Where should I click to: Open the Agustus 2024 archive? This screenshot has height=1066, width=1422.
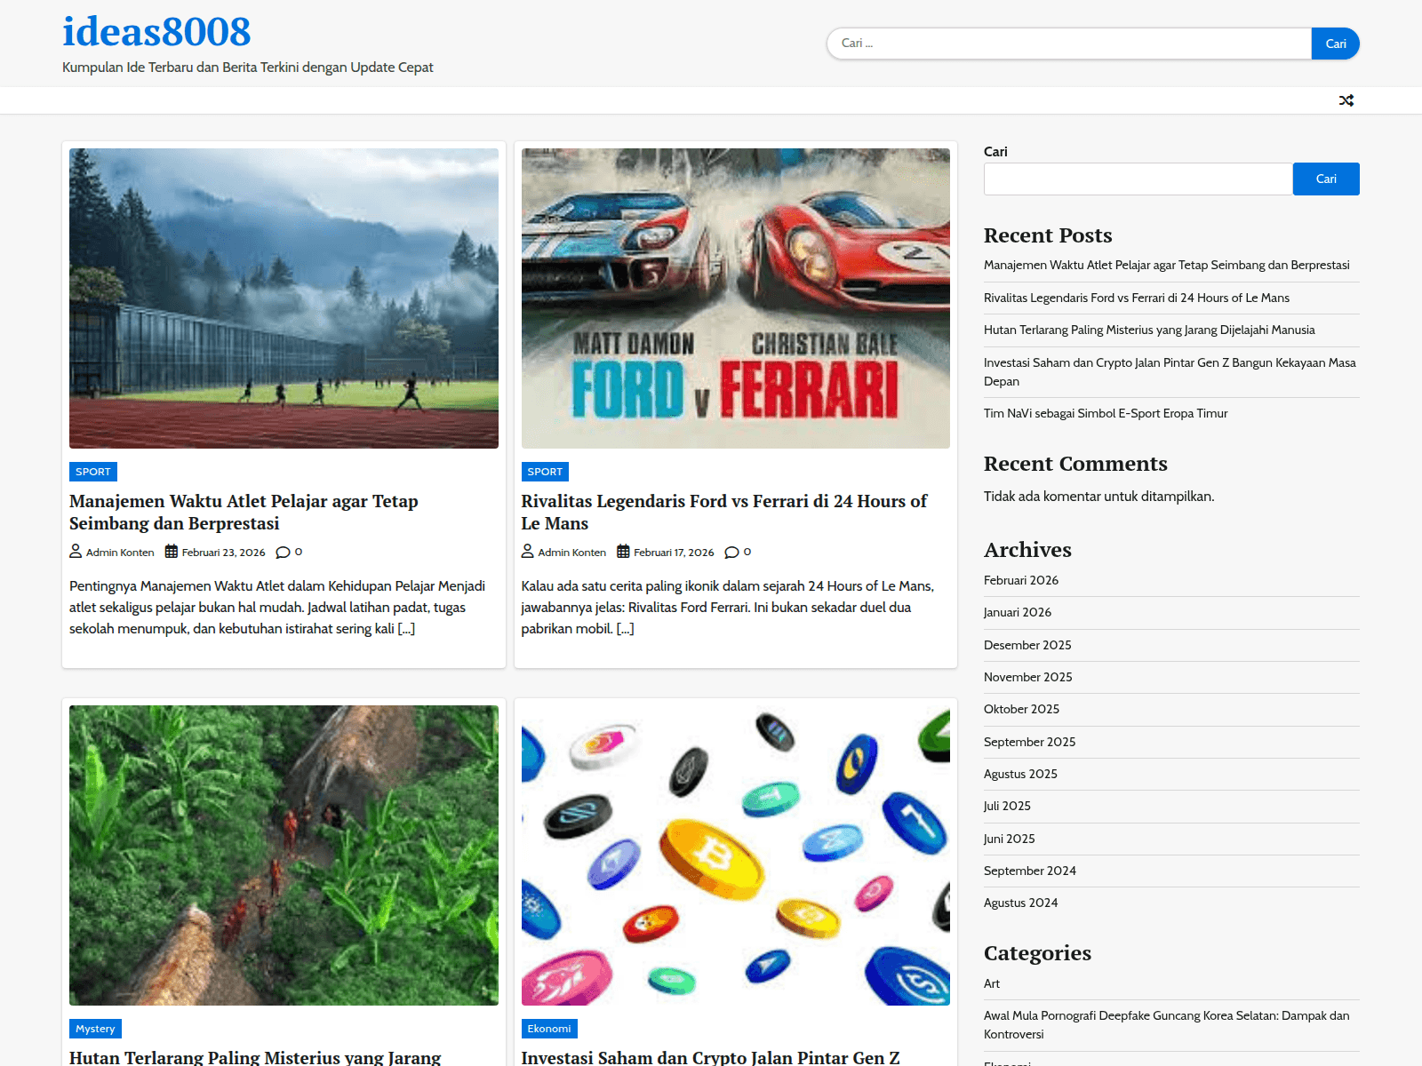pos(1021,903)
